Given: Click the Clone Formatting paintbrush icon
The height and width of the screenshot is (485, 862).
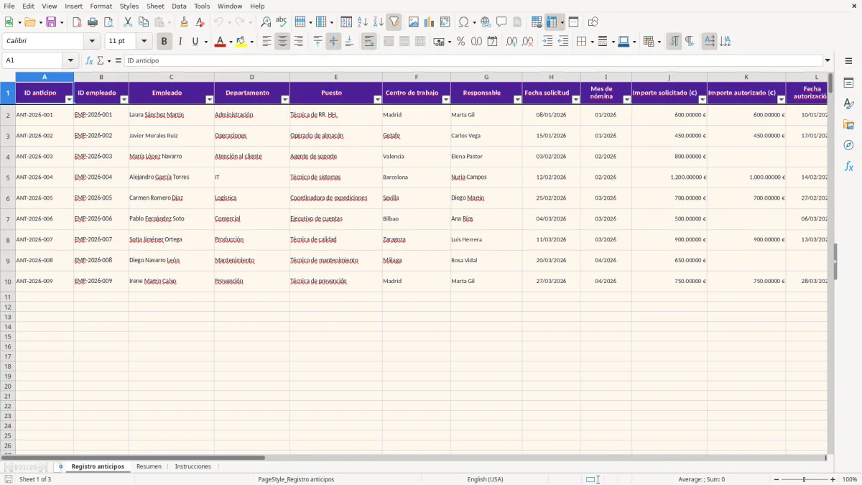Looking at the screenshot, I should 185,22.
